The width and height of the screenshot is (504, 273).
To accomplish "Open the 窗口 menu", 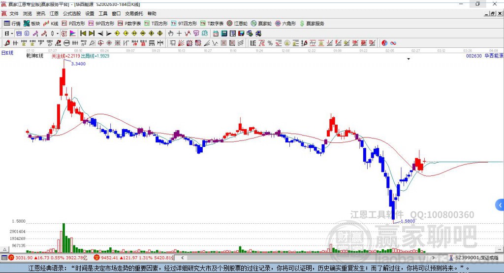I will coord(116,13).
